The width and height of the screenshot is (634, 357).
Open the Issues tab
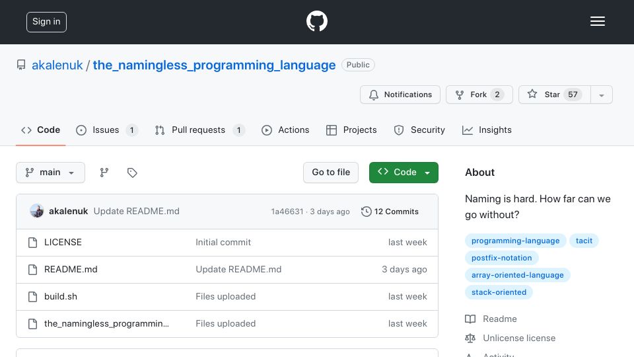107,130
